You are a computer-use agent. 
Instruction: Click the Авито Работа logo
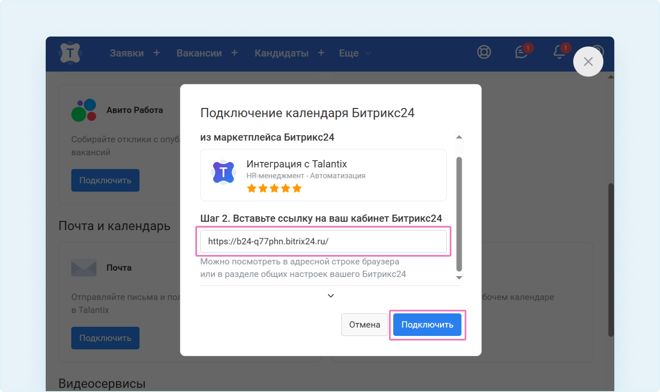point(84,110)
